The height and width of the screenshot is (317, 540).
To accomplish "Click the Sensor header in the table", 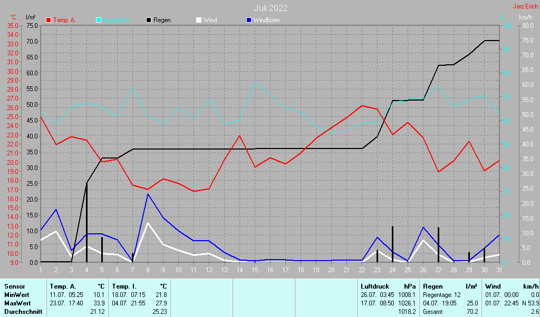I will pyautogui.click(x=14, y=286).
